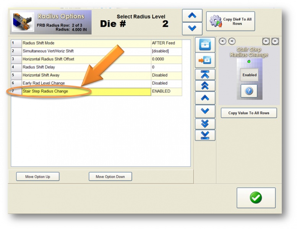This screenshot has width=297, height=229.
Task: Select the Simultaneous Vert/Horiz Shift disabled value
Action: (166, 51)
